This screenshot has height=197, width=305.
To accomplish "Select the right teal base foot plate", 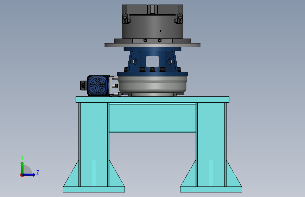I will pyautogui.click(x=211, y=189).
